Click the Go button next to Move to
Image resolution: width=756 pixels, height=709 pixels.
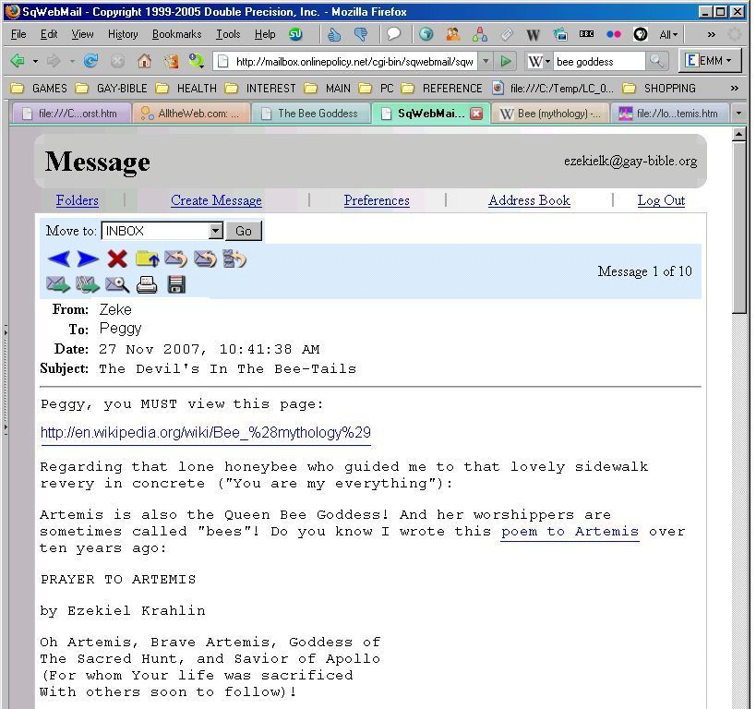point(244,231)
